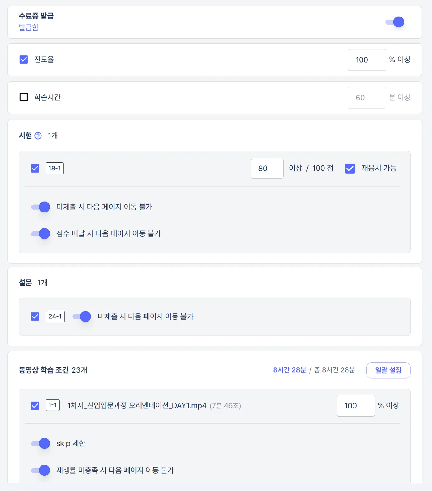
Task: Enable the 학습시간 checkbox
Action: [24, 97]
